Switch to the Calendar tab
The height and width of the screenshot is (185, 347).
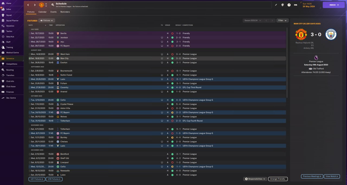point(42,12)
